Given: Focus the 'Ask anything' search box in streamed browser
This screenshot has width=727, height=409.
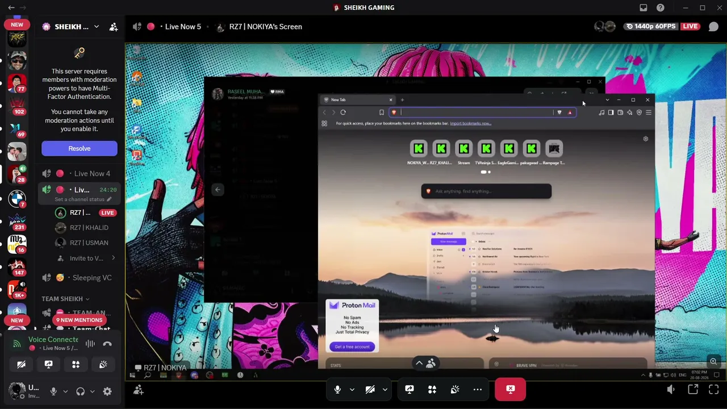Looking at the screenshot, I should tap(486, 191).
